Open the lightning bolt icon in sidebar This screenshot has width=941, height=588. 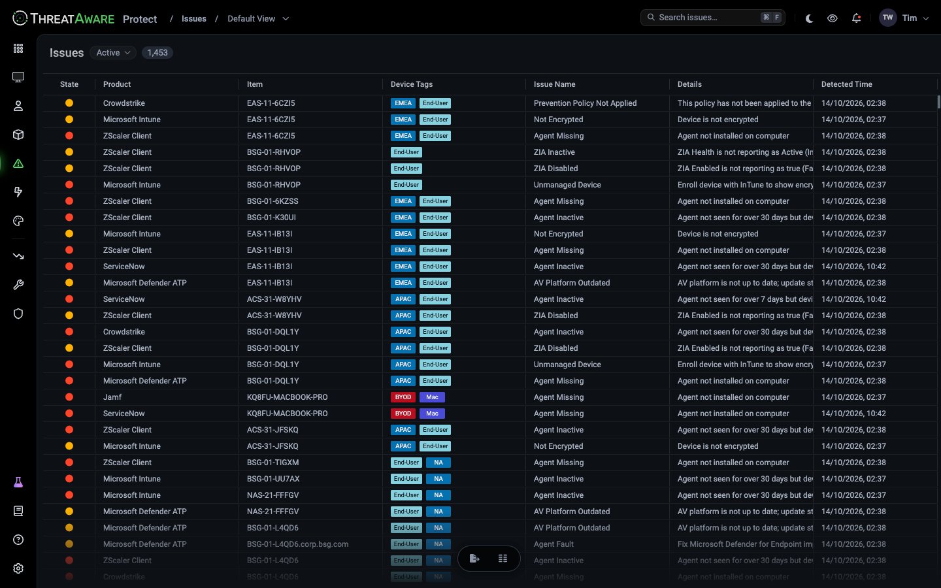18,192
